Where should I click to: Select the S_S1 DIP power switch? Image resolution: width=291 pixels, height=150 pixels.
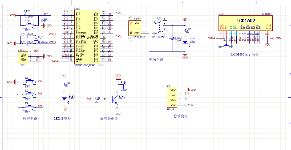159,27
